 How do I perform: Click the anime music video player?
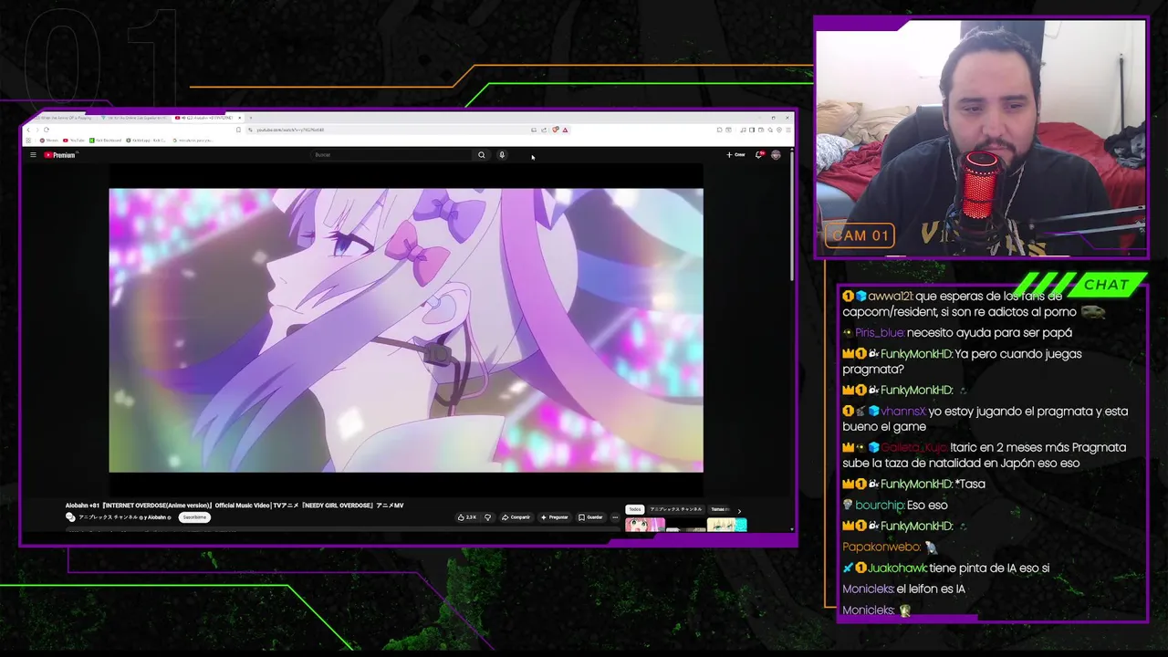406,330
